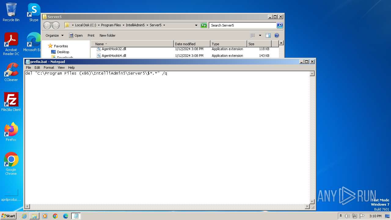Launch Skype from the desktop
391x220 pixels.
(34, 12)
